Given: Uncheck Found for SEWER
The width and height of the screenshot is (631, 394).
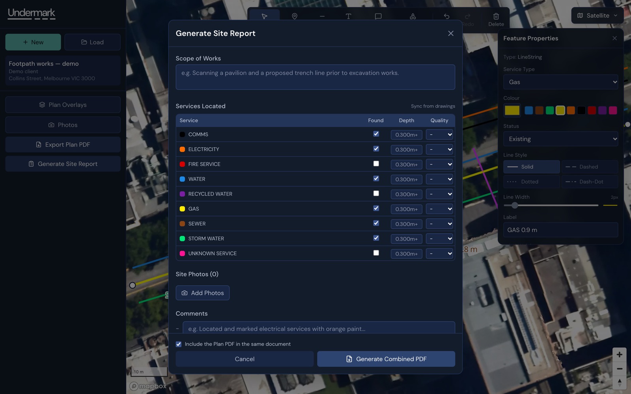Looking at the screenshot, I should [376, 223].
